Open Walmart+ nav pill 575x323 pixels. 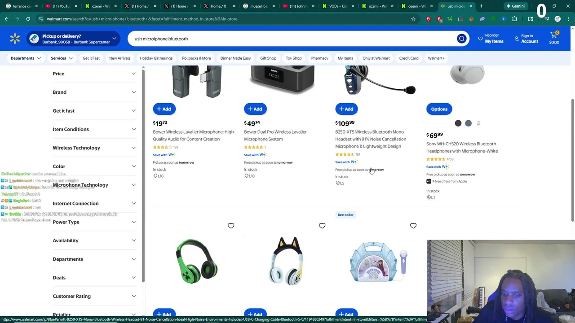(436, 58)
